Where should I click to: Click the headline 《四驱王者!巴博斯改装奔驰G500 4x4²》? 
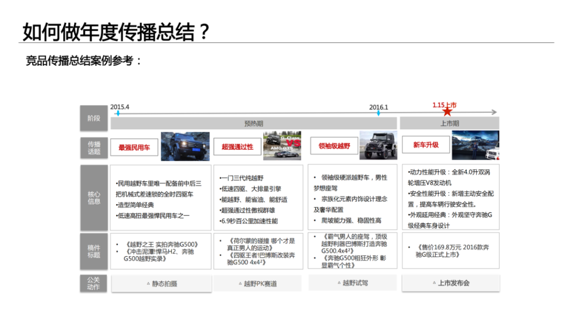(x=261, y=259)
